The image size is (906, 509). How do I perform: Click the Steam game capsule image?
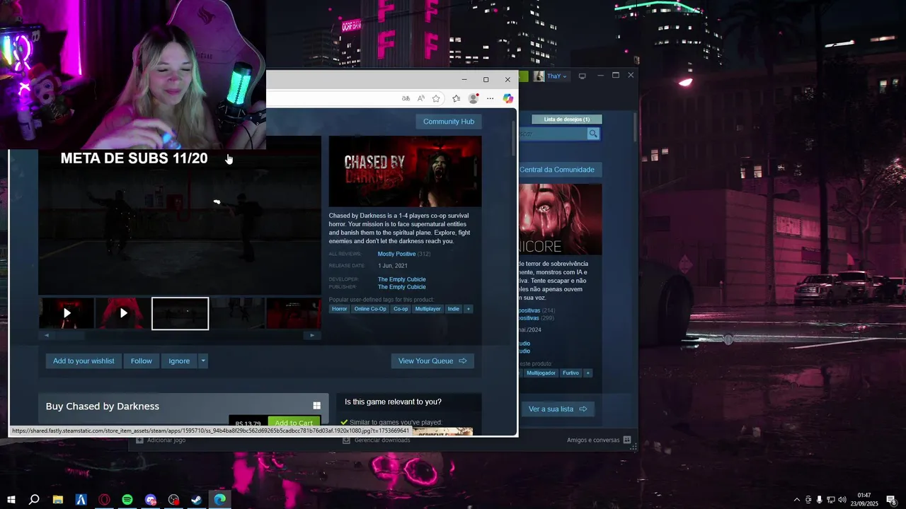click(x=561, y=219)
